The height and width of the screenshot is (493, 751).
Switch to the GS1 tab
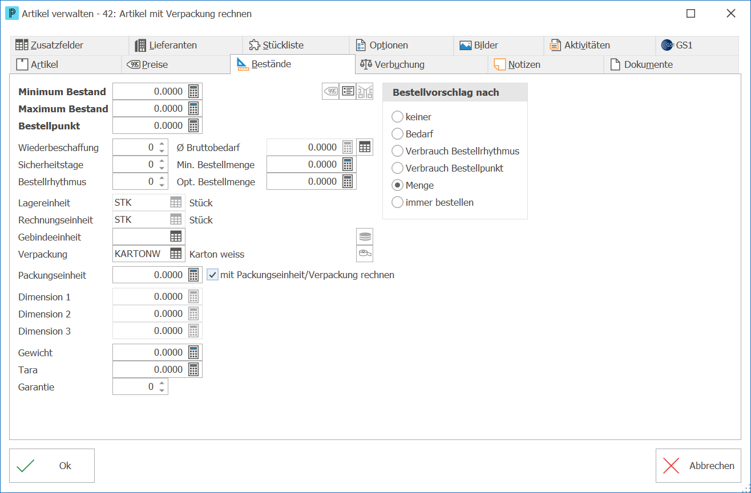pyautogui.click(x=697, y=45)
